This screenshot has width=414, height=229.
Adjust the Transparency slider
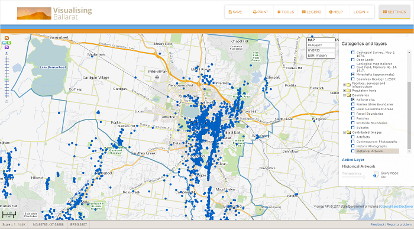click(354, 178)
